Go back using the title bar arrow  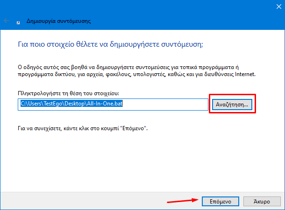click(x=7, y=21)
